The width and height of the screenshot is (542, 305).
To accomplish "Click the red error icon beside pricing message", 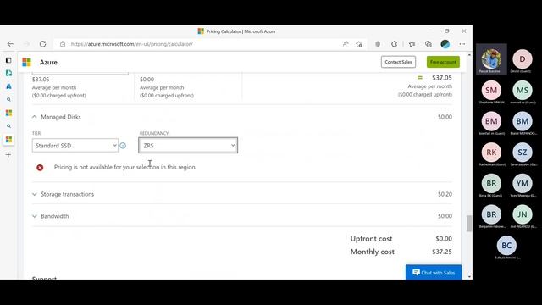I will point(40,168).
